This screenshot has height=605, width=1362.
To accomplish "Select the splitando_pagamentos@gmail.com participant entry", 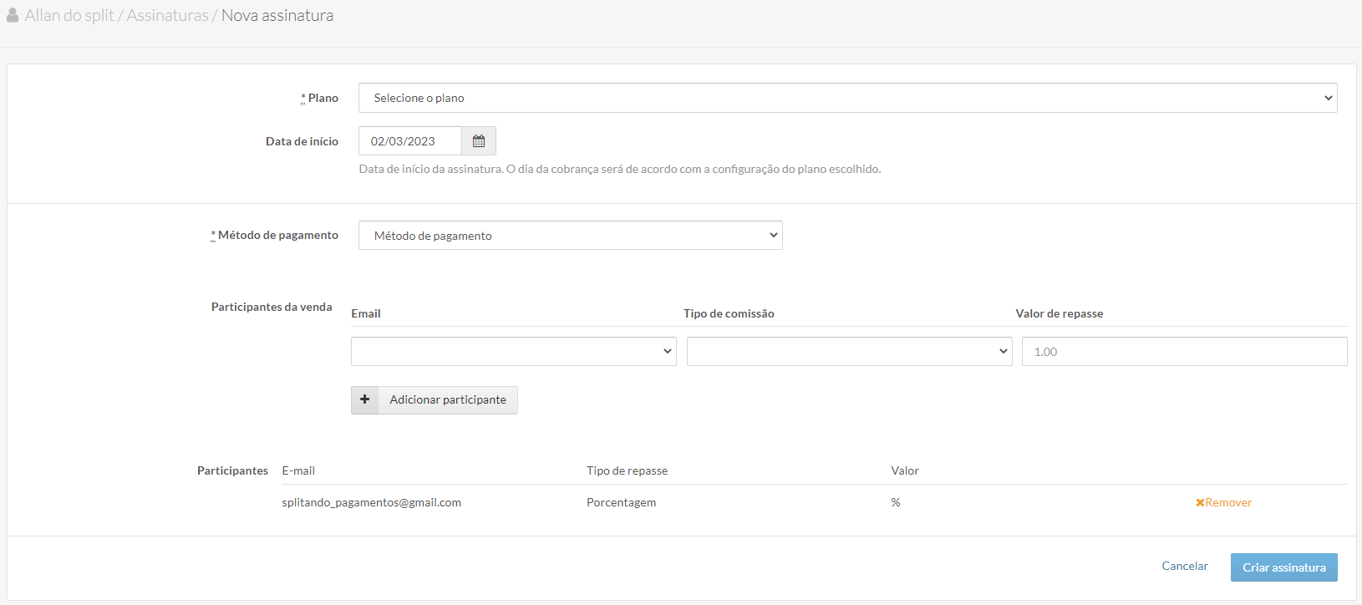I will pos(371,502).
